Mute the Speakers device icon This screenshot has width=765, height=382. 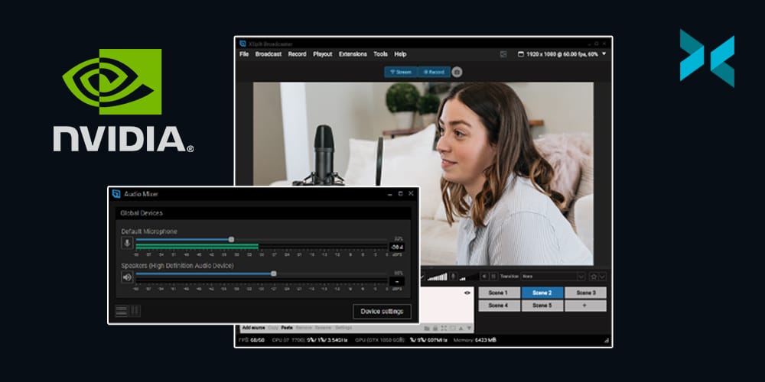point(127,277)
